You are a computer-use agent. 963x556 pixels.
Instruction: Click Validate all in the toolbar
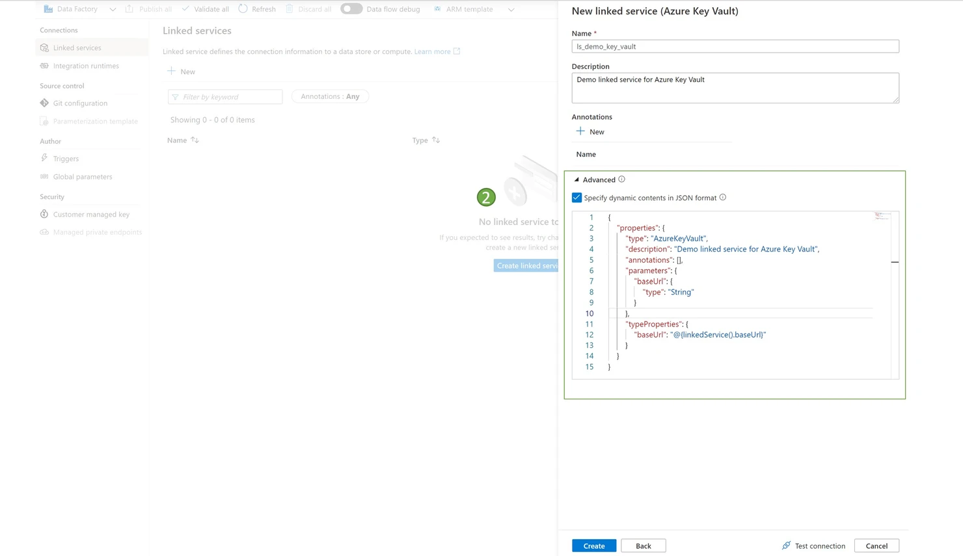(206, 9)
